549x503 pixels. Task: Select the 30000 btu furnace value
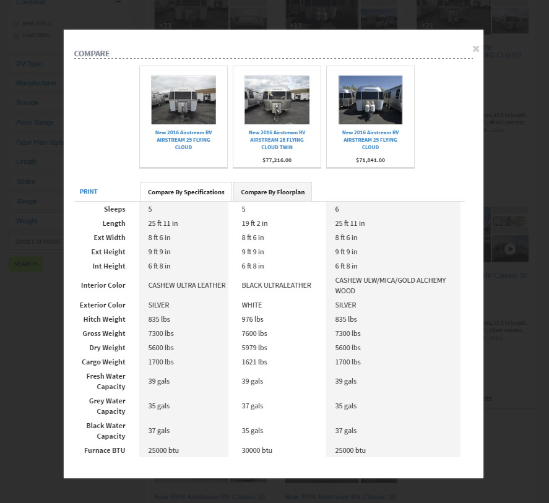pyautogui.click(x=257, y=450)
